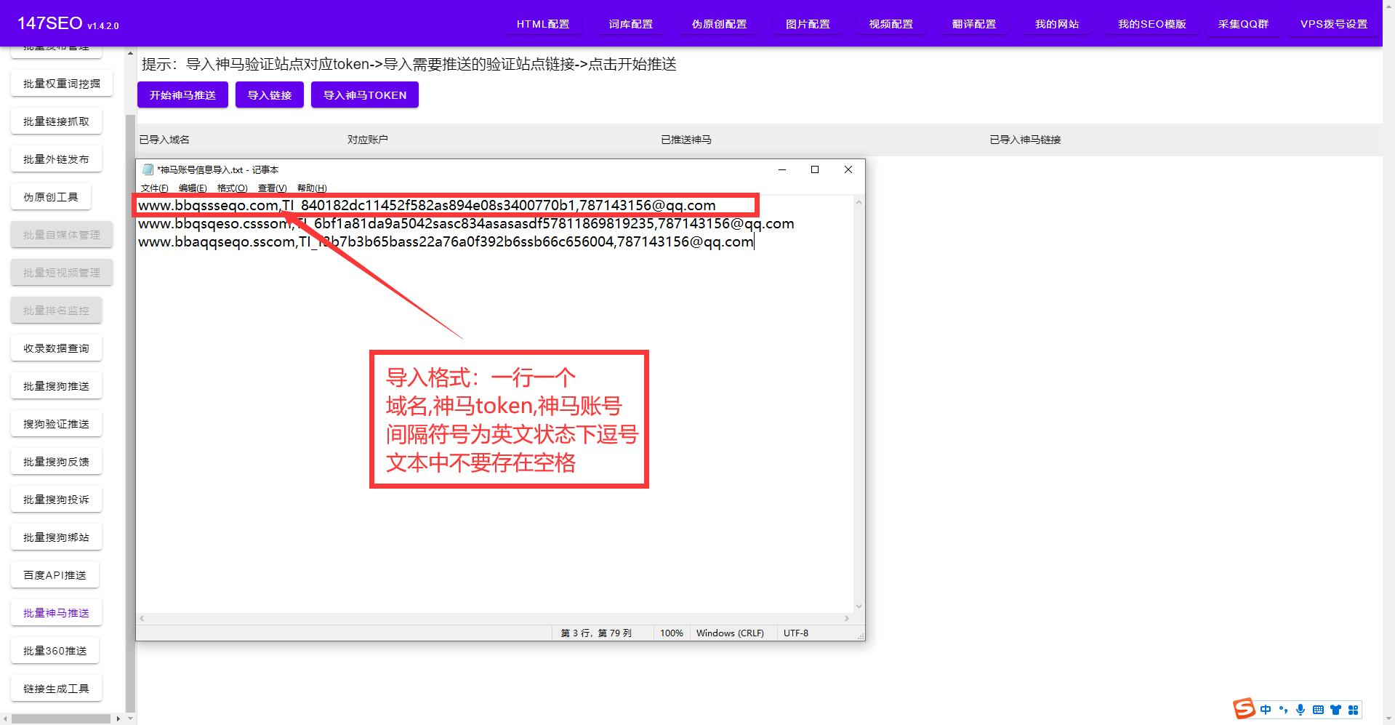Click the 开始神马推送 button
This screenshot has height=725, width=1395.
[x=182, y=94]
